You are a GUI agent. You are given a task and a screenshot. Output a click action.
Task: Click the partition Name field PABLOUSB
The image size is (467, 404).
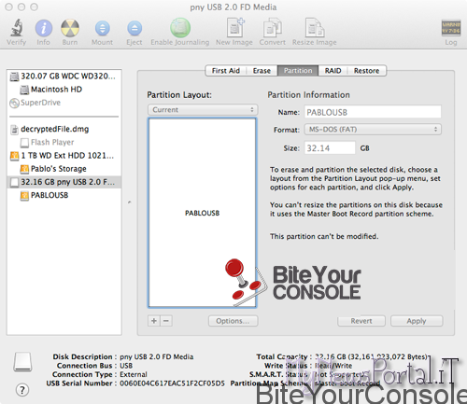tap(373, 112)
